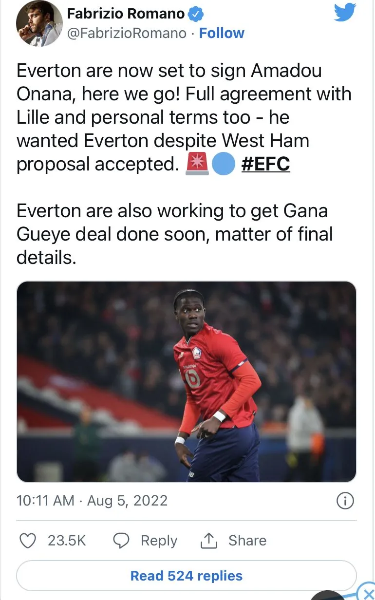Click the share upload arrow icon

[208, 541]
